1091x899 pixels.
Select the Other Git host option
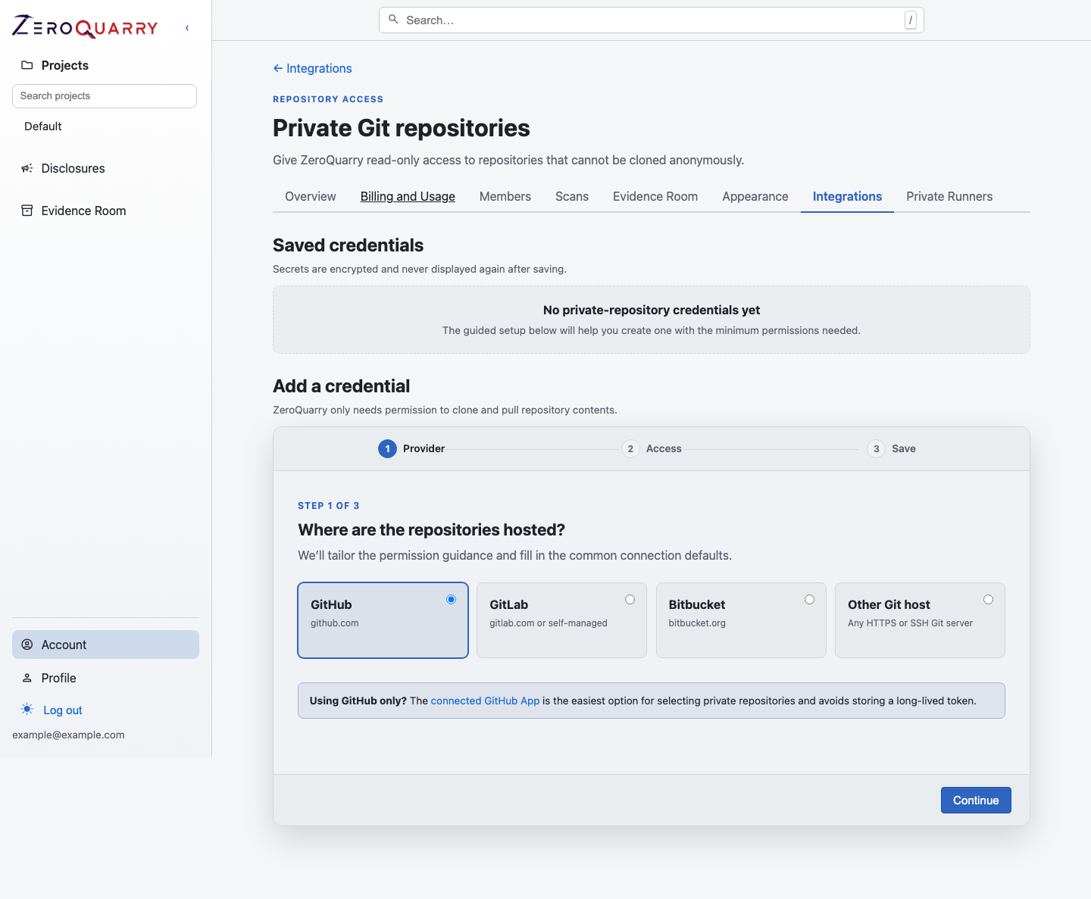[x=920, y=620]
